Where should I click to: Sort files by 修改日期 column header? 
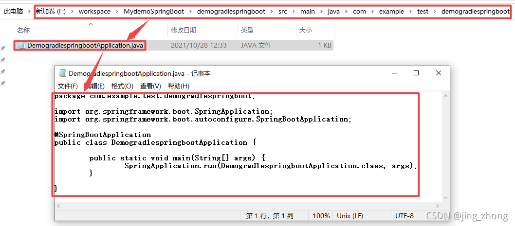point(184,30)
